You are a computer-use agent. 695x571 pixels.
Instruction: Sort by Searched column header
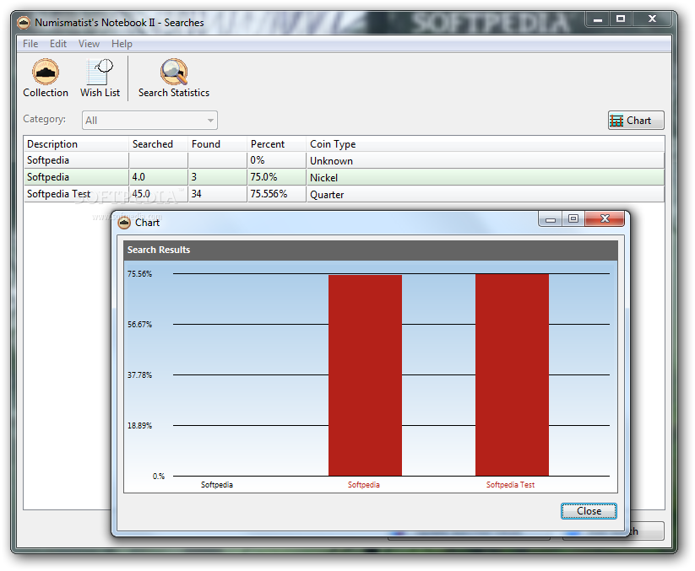[x=158, y=144]
